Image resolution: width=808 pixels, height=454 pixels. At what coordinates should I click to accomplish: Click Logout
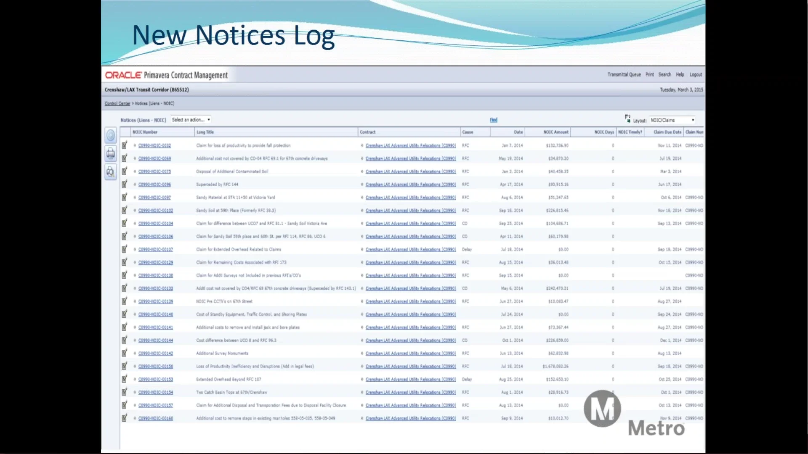click(x=696, y=74)
